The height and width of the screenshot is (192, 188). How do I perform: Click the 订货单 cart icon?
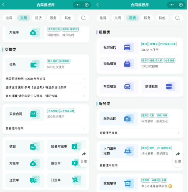77,180
